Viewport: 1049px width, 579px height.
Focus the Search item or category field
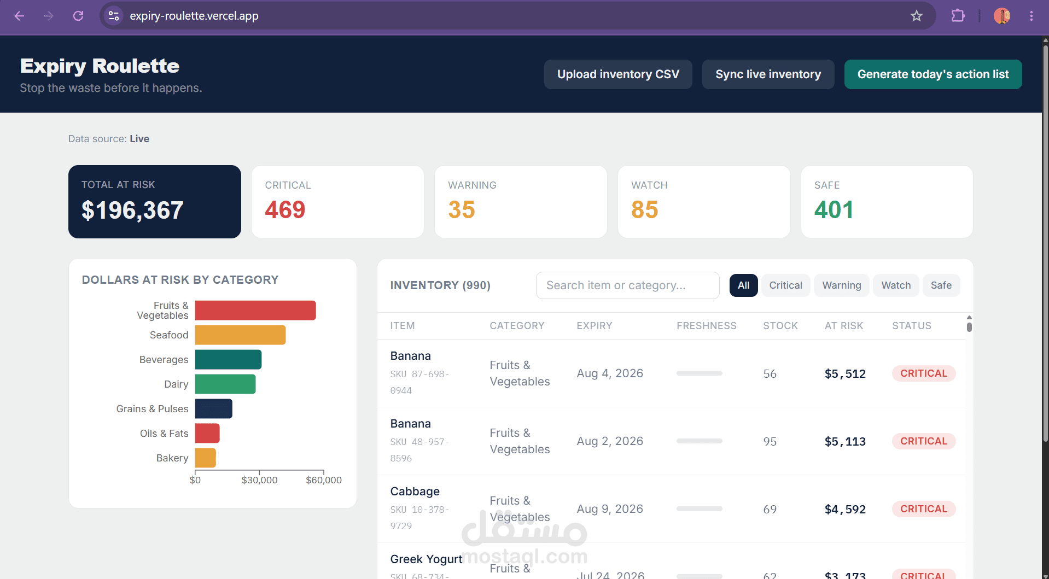628,285
